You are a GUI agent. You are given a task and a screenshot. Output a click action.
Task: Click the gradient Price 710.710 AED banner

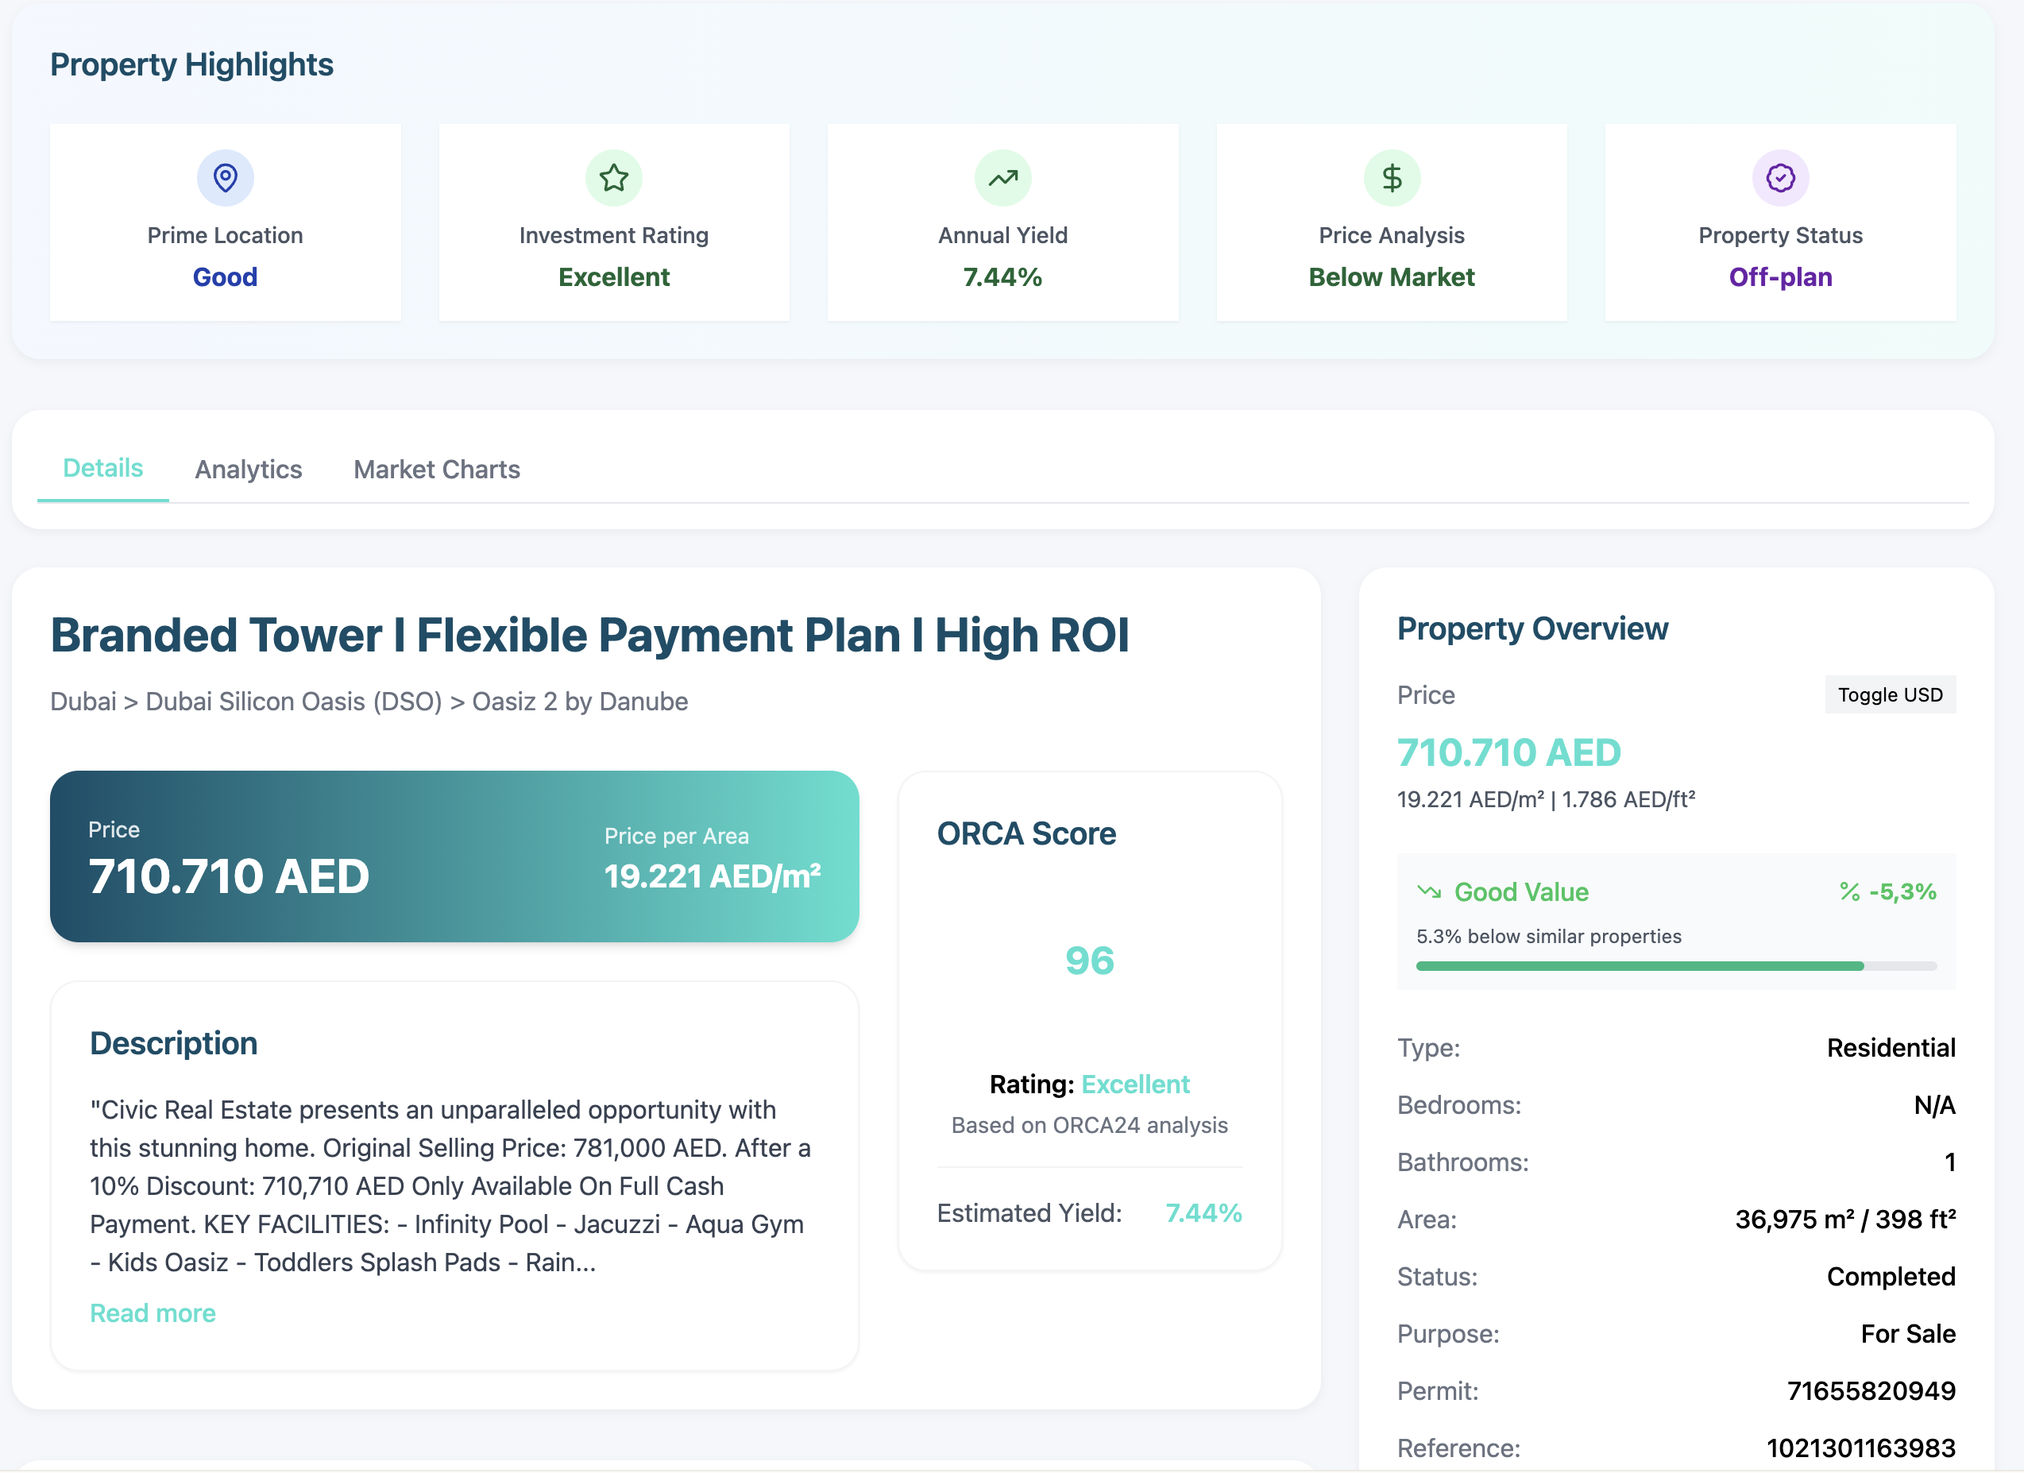tap(454, 856)
